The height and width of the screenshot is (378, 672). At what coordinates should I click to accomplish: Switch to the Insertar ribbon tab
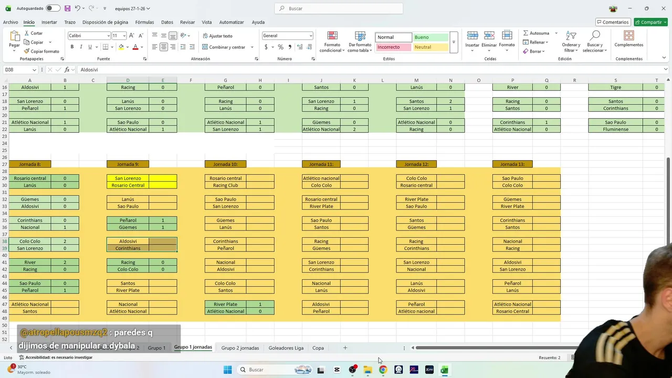click(49, 22)
